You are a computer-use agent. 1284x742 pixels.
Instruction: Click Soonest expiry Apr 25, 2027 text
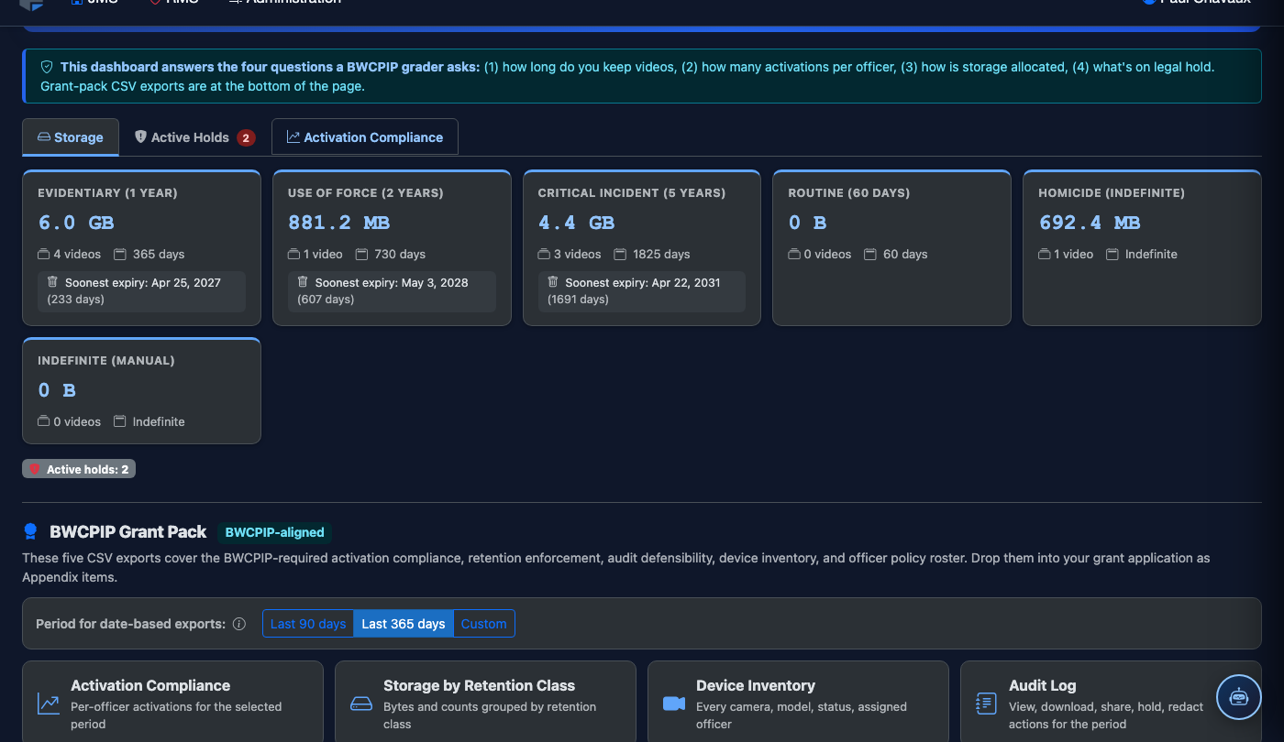coord(143,283)
